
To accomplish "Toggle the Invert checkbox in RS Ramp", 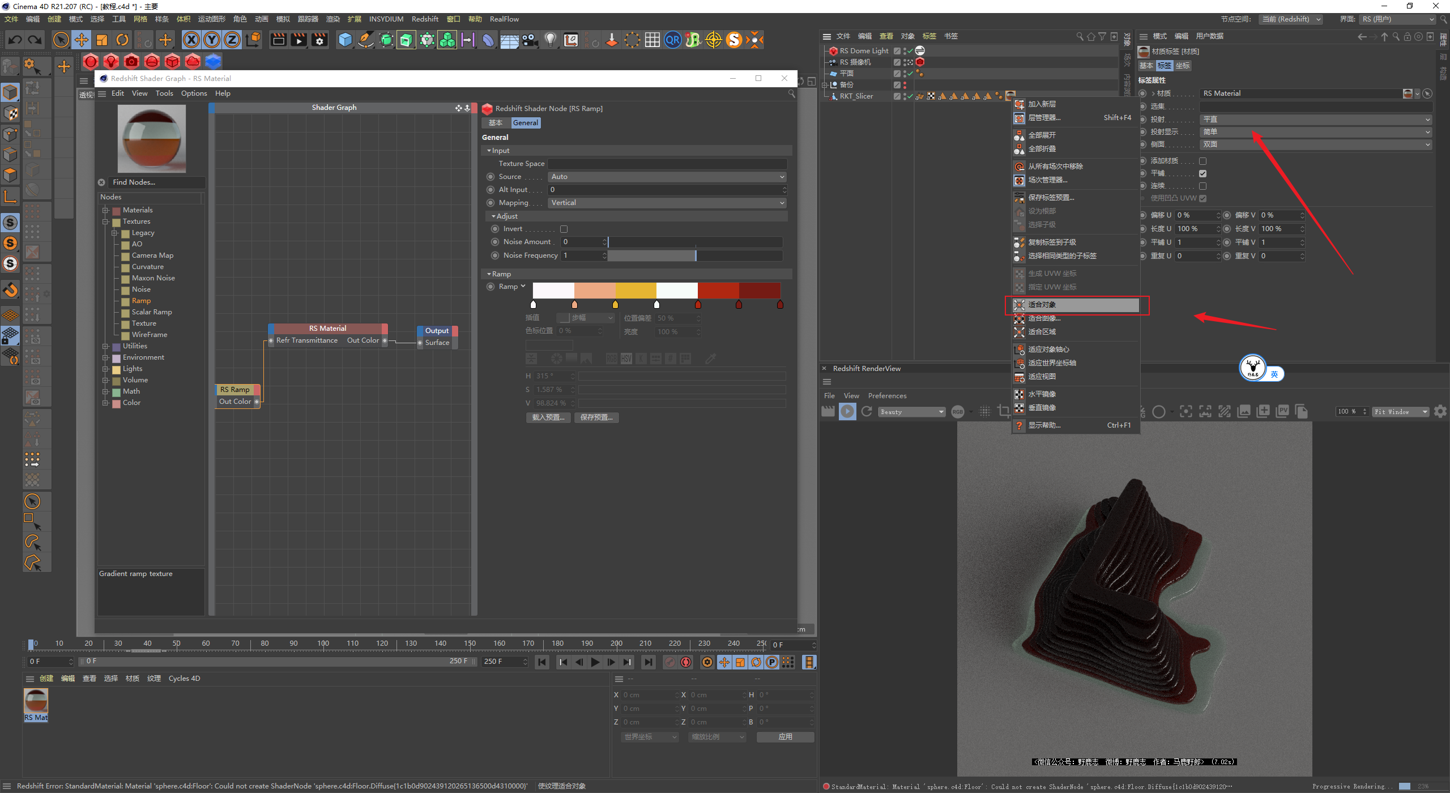I will coord(562,228).
